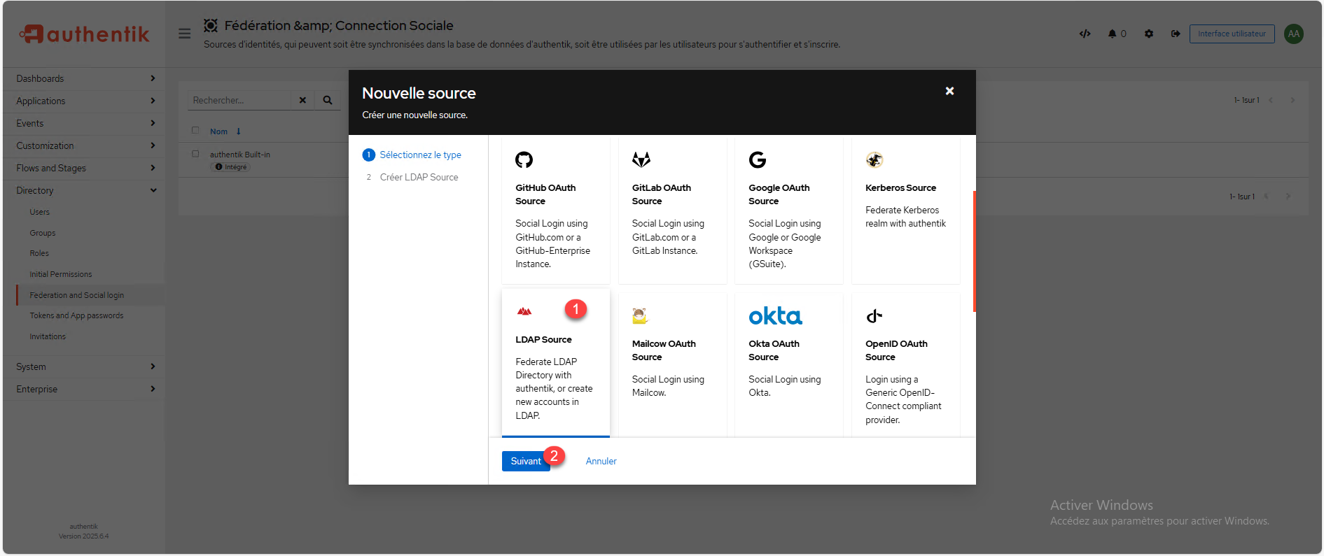1324x556 pixels.
Task: Toggle the hamburger sidebar menu
Action: click(184, 34)
